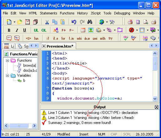Switch to the Preveiew.htm tab
The height and width of the screenshot is (138, 161).
pyautogui.click(x=60, y=46)
